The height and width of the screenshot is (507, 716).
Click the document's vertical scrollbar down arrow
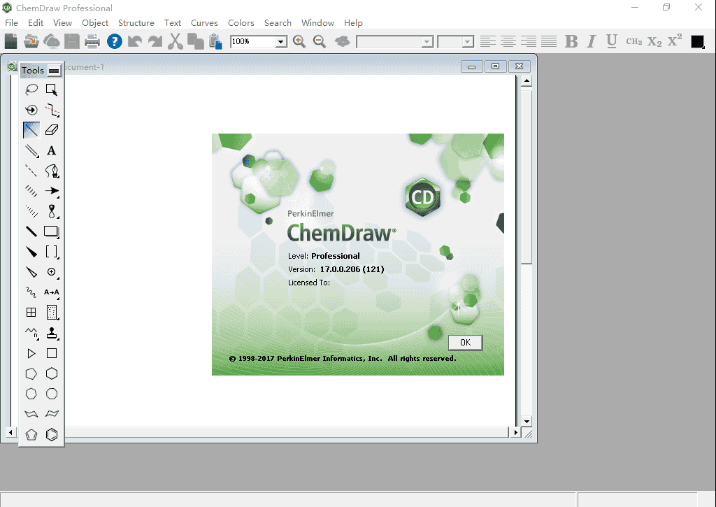527,422
